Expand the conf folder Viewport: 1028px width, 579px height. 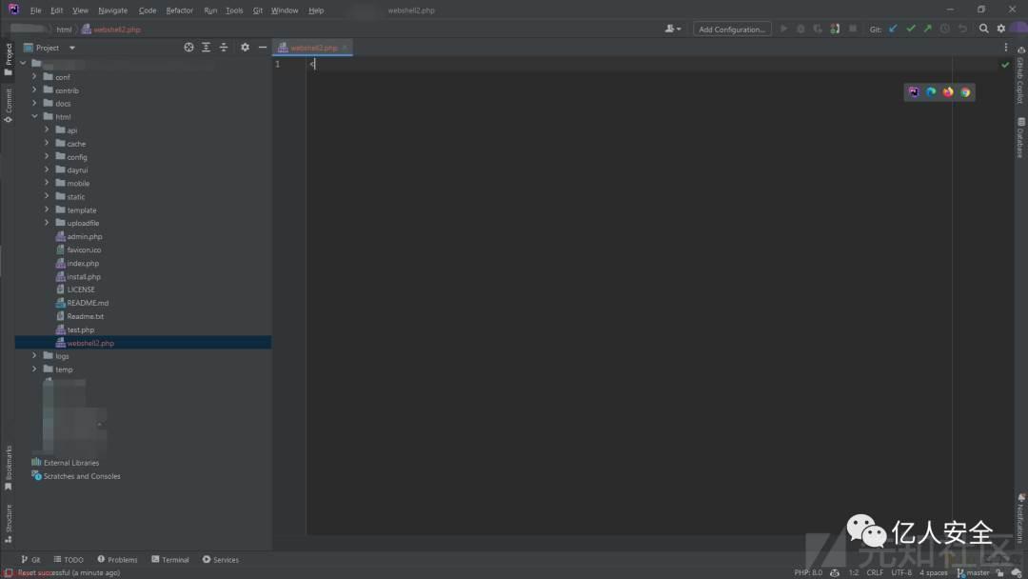coord(34,77)
